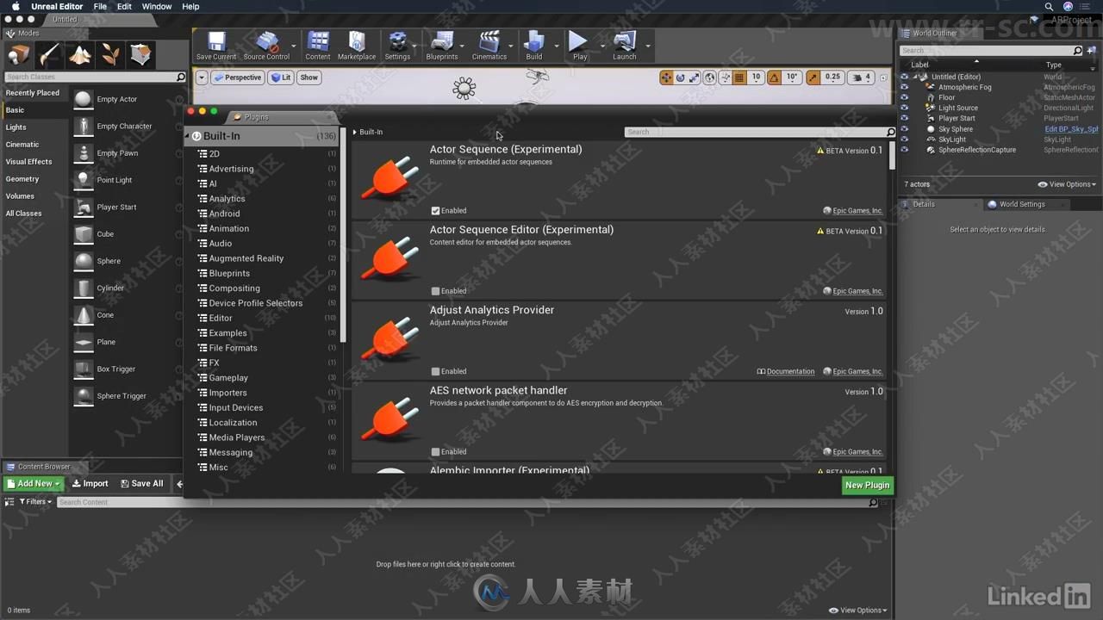Click the New Plugin button
1103x620 pixels.
click(x=867, y=486)
